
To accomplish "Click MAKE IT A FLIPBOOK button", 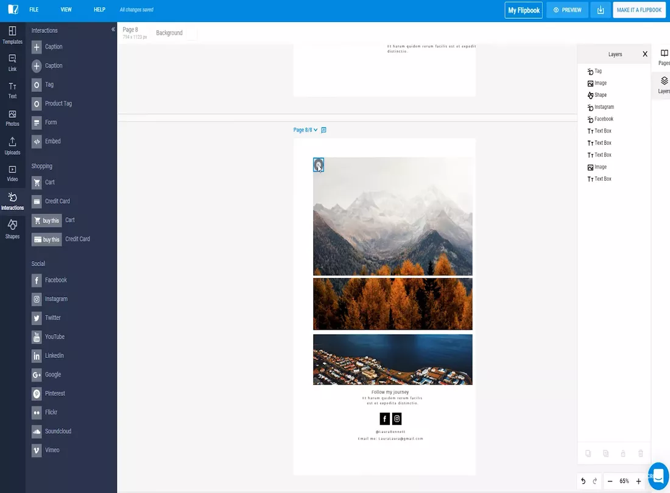I will click(x=639, y=10).
